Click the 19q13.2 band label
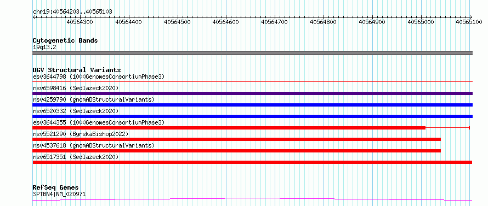The height and width of the screenshot is (206, 488). [44, 48]
